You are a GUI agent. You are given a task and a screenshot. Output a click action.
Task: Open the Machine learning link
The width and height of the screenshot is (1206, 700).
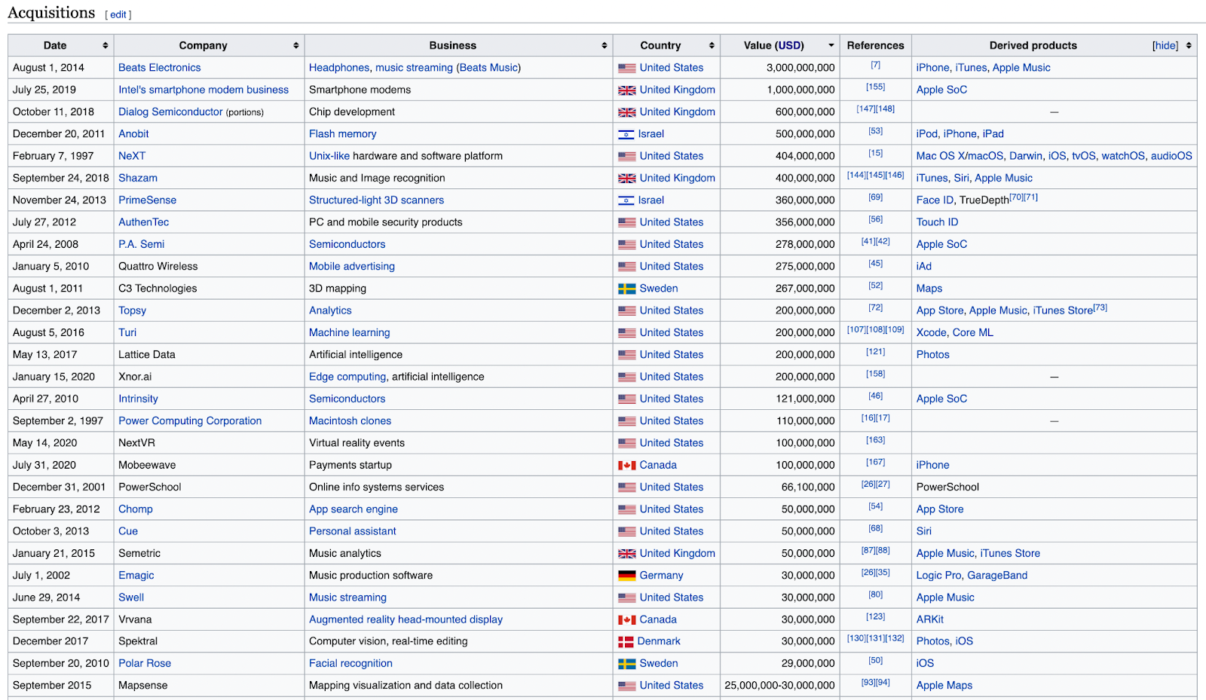(x=350, y=333)
